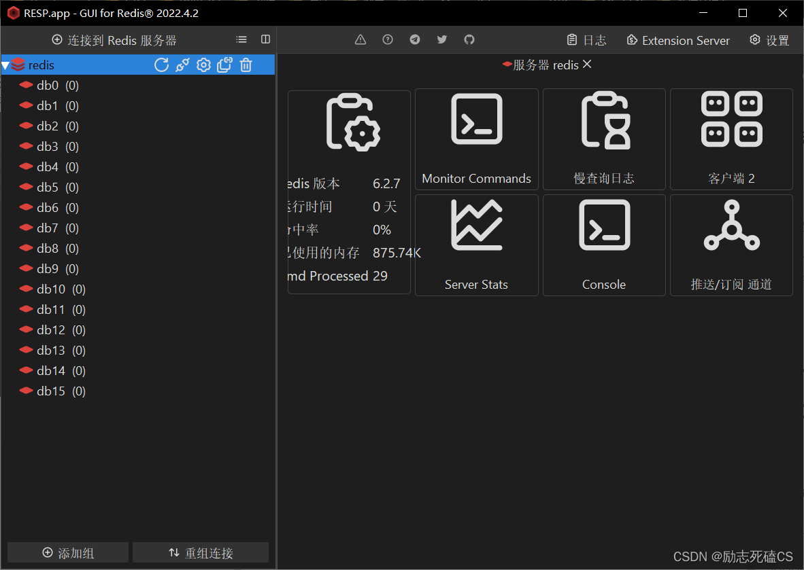Select the 服务器 redis tab

(541, 65)
